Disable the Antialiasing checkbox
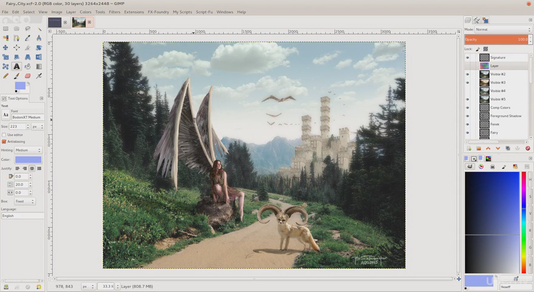Screen dimensions: 534x292 [4, 141]
